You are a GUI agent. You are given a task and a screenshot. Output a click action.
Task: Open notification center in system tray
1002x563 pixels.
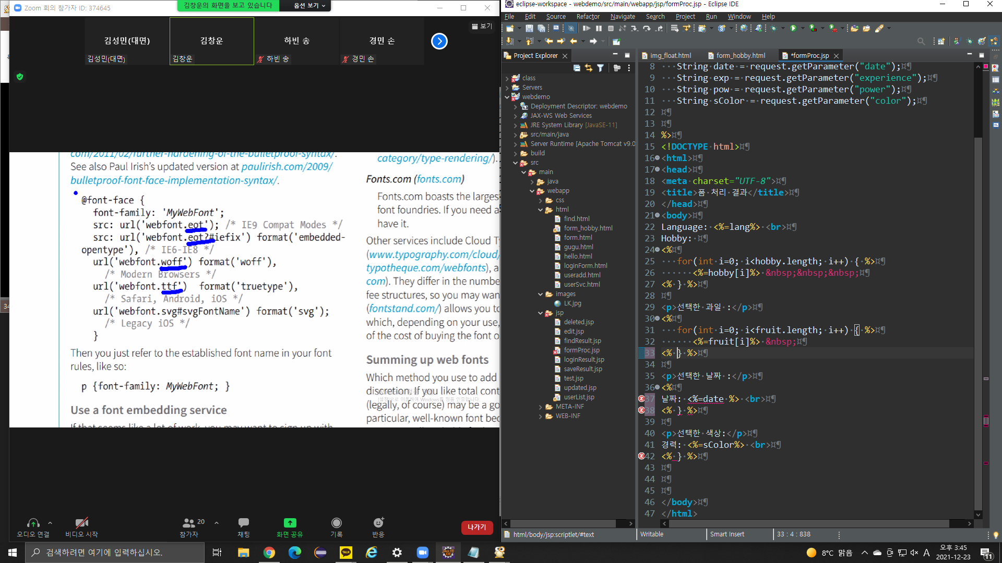click(x=986, y=553)
